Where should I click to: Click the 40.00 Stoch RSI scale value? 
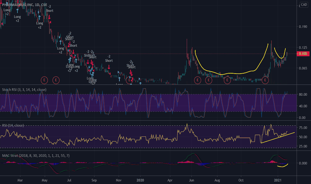(x=303, y=106)
